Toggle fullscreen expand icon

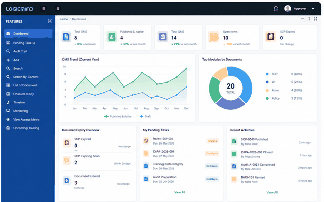click(x=315, y=19)
